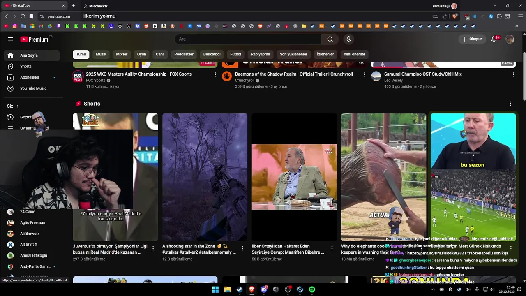The image size is (526, 296).
Task: Open the Agito Freeman subscription channel
Action: 32,223
